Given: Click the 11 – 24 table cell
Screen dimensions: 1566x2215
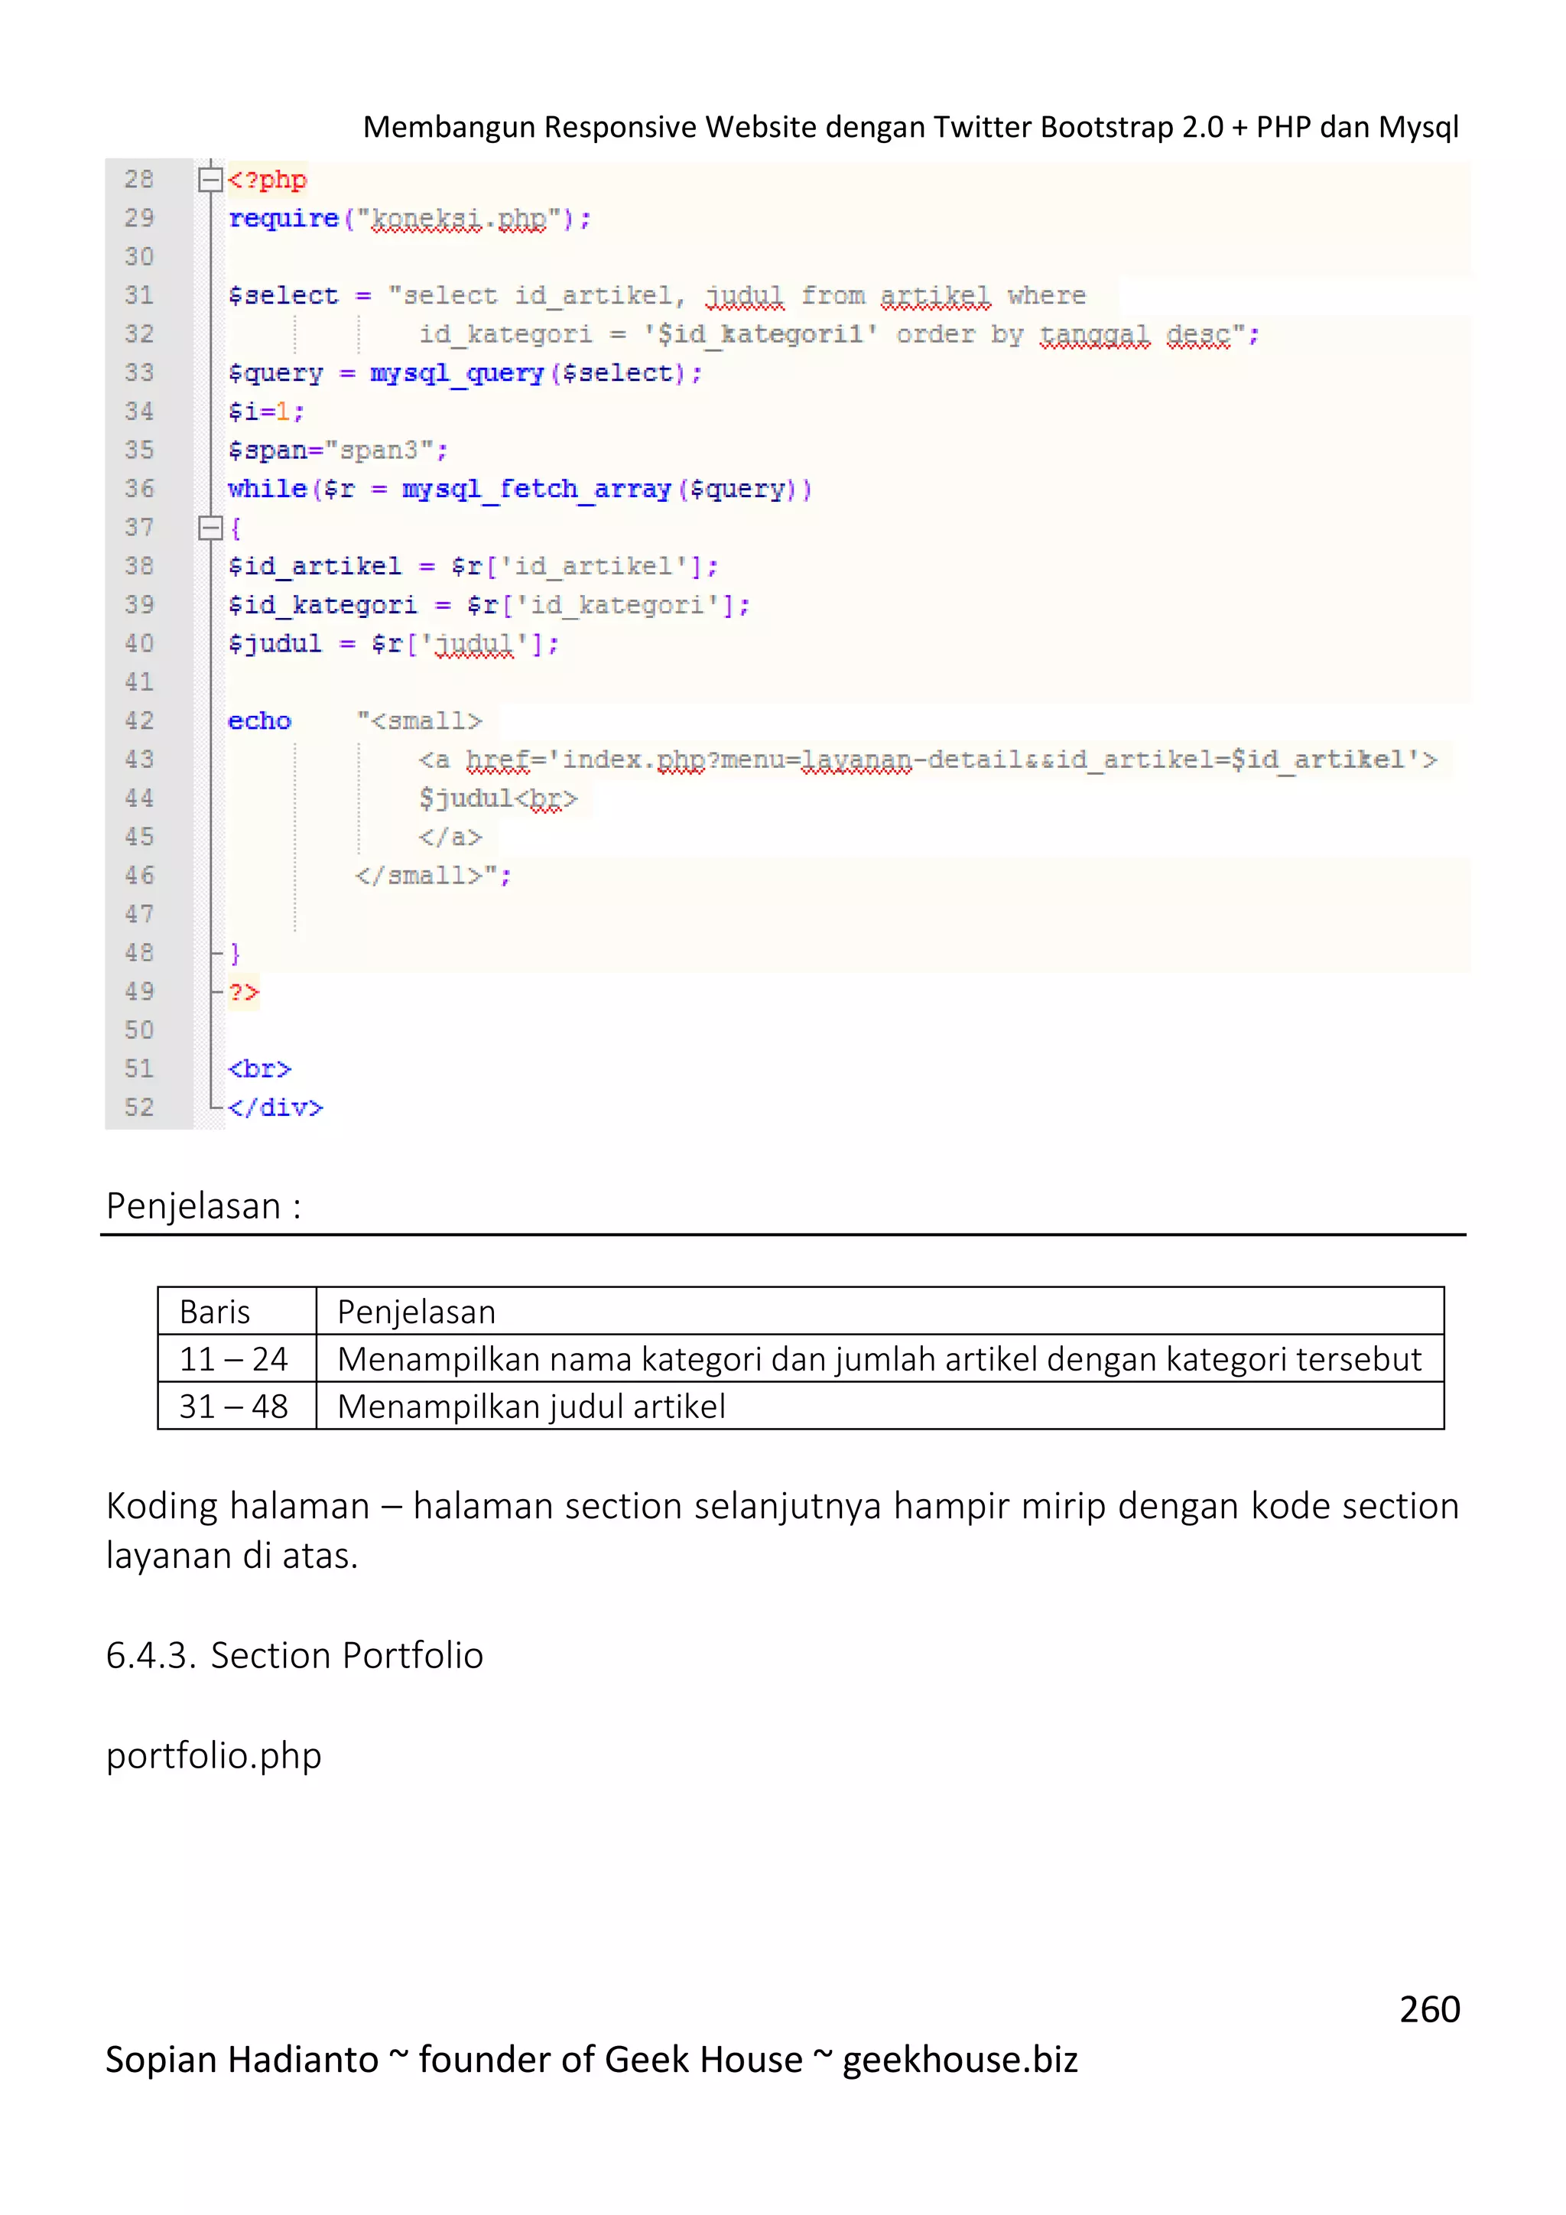Looking at the screenshot, I should point(237,1358).
